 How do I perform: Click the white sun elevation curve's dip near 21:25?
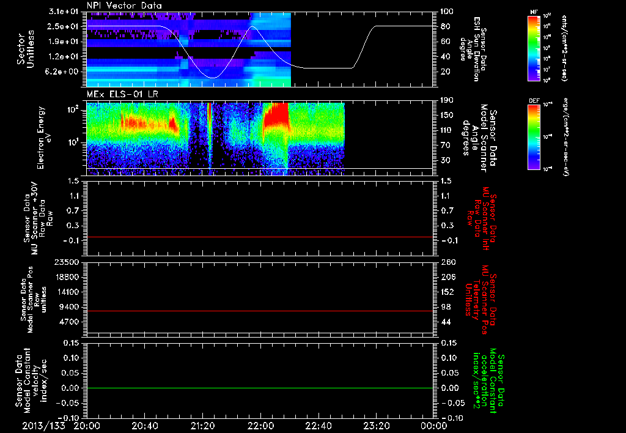213,78
